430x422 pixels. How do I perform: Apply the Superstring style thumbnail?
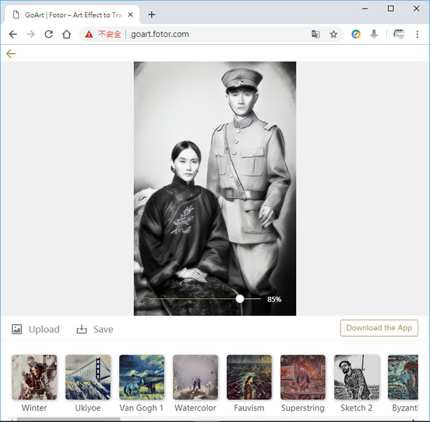click(303, 377)
